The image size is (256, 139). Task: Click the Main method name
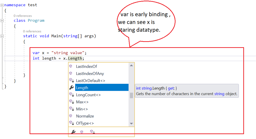coord(56,36)
